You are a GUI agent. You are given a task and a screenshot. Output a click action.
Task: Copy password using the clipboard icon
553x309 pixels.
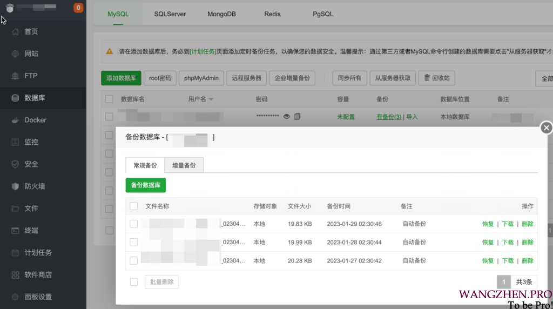(x=297, y=117)
